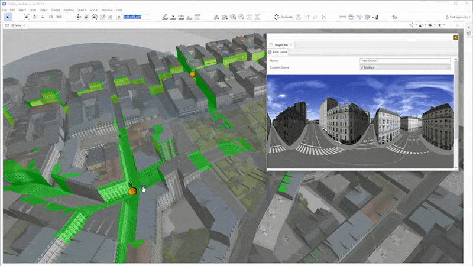The image size is (473, 266).
Task: Click top icon in right edge sidebar
Action: tap(469, 27)
